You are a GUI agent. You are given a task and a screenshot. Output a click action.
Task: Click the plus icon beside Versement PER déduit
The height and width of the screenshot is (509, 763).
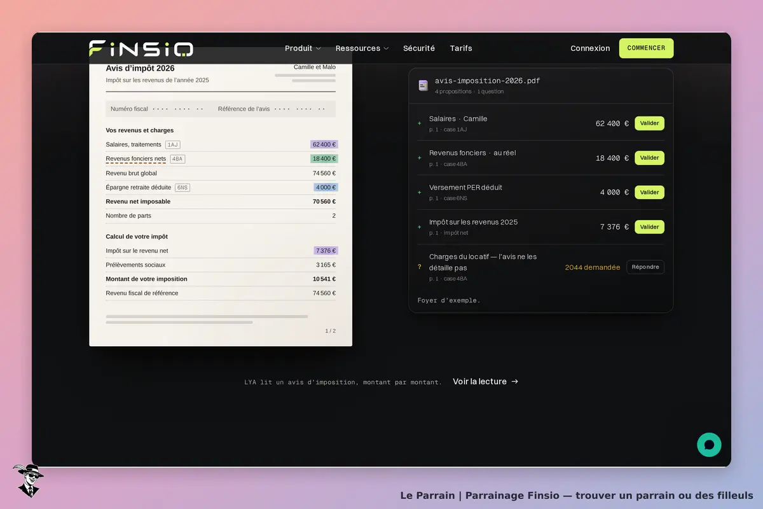point(419,192)
